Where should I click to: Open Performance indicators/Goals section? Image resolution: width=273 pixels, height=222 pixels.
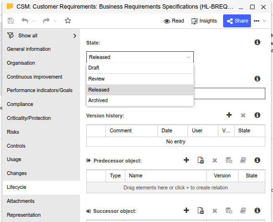(41, 90)
